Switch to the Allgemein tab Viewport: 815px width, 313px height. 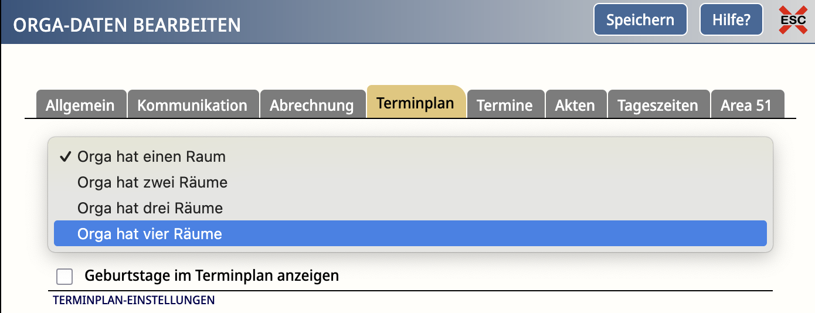tap(81, 104)
